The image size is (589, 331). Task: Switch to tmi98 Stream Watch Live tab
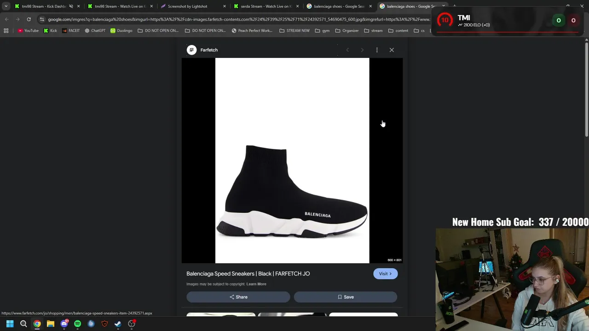click(x=120, y=6)
